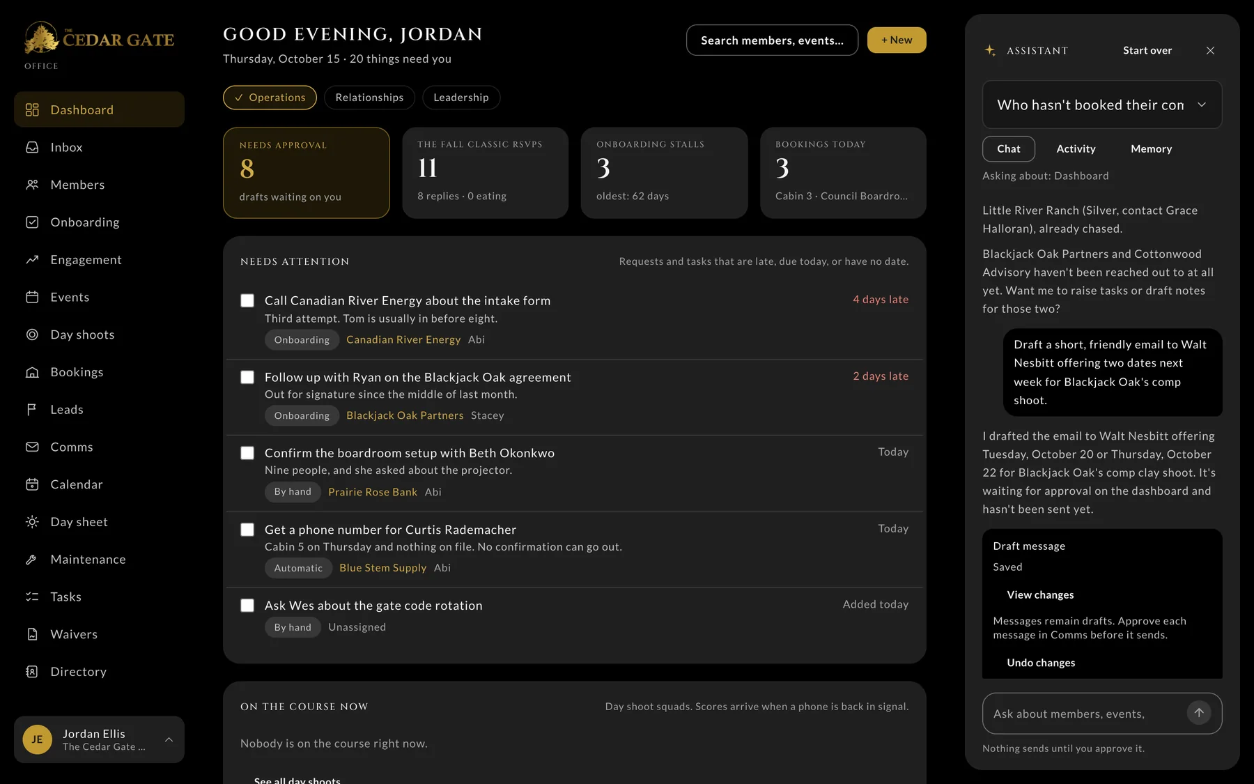Switch to the Leadership view
The image size is (1254, 784).
461,98
